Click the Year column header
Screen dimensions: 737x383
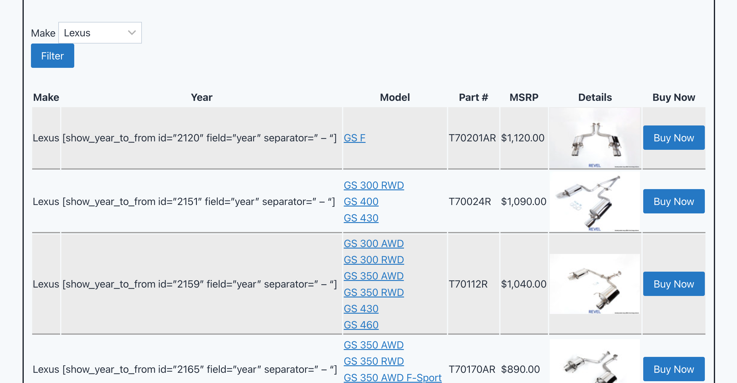click(202, 97)
